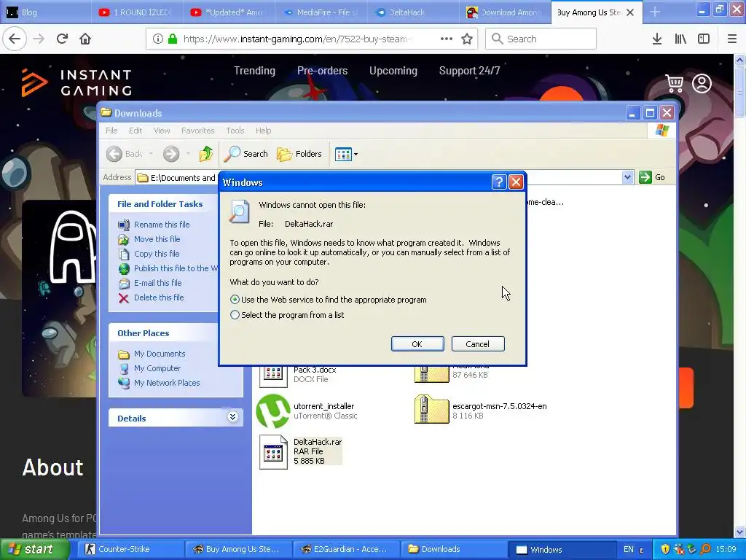Open Instant Gaming user account icon

702,83
